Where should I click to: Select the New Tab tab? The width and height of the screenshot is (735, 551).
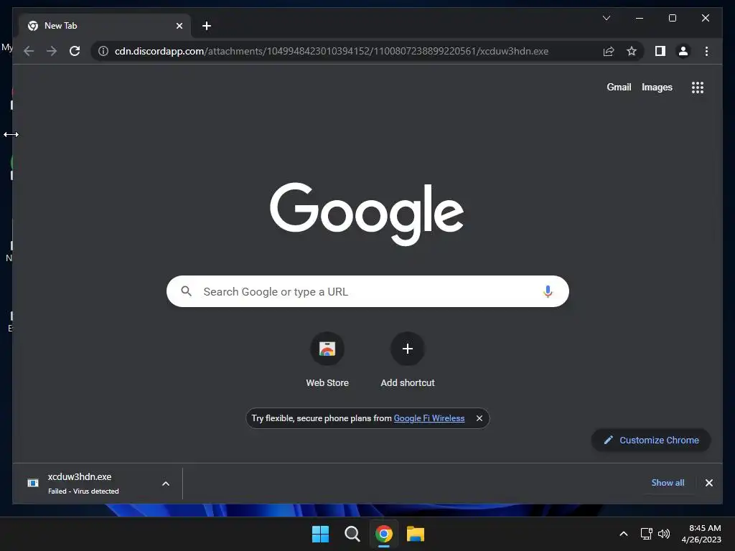[x=105, y=26]
